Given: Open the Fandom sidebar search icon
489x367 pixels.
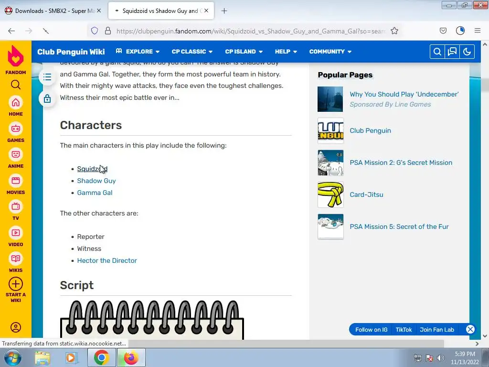Looking at the screenshot, I should [16, 85].
